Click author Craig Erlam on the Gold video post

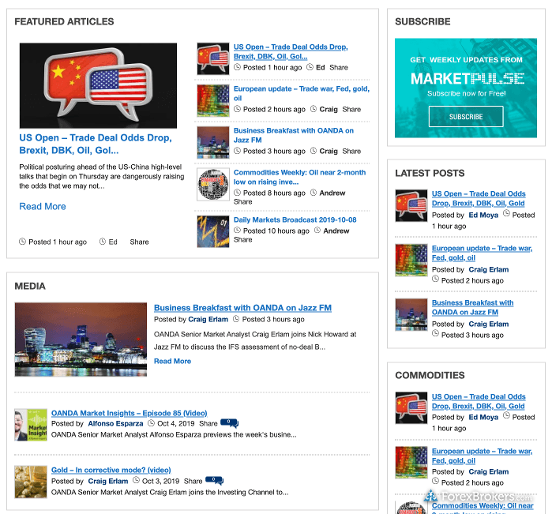108,482
